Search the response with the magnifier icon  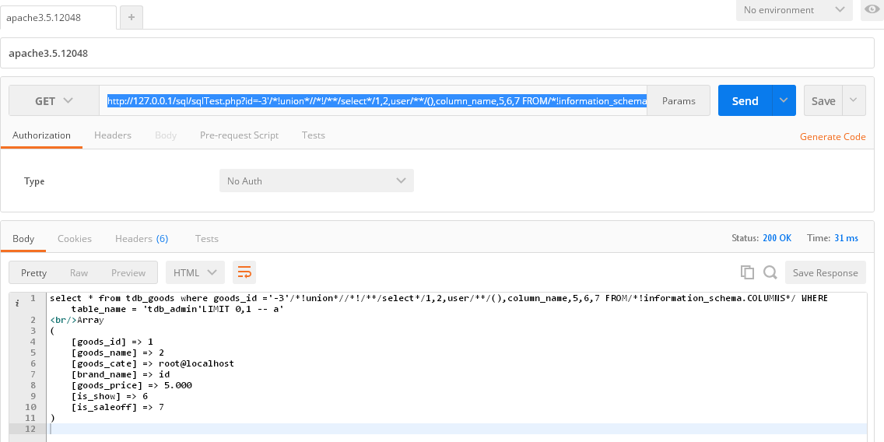pos(770,272)
